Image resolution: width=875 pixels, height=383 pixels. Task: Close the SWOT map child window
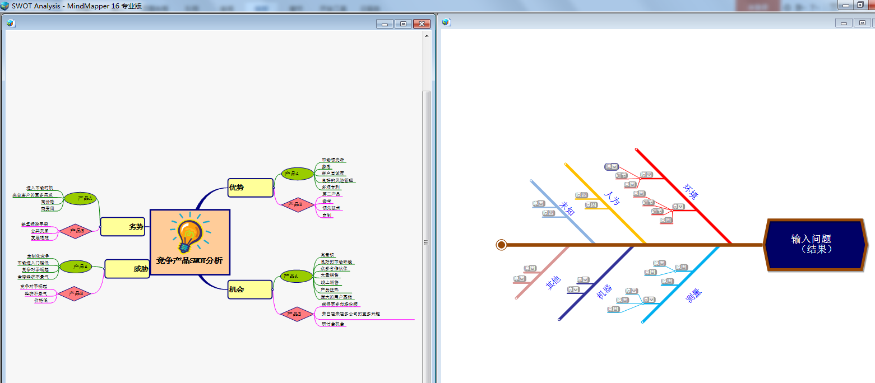pos(421,24)
